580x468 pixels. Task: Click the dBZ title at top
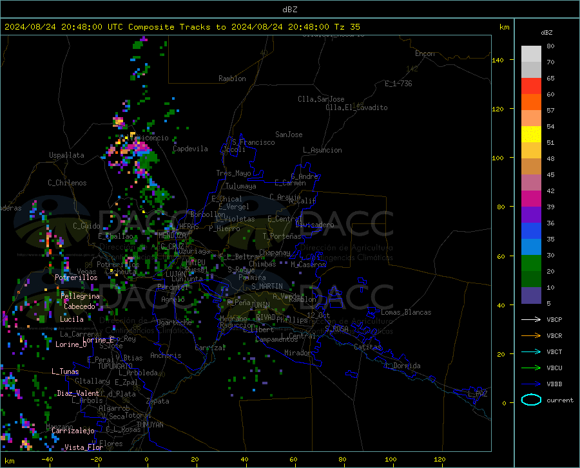coord(289,10)
